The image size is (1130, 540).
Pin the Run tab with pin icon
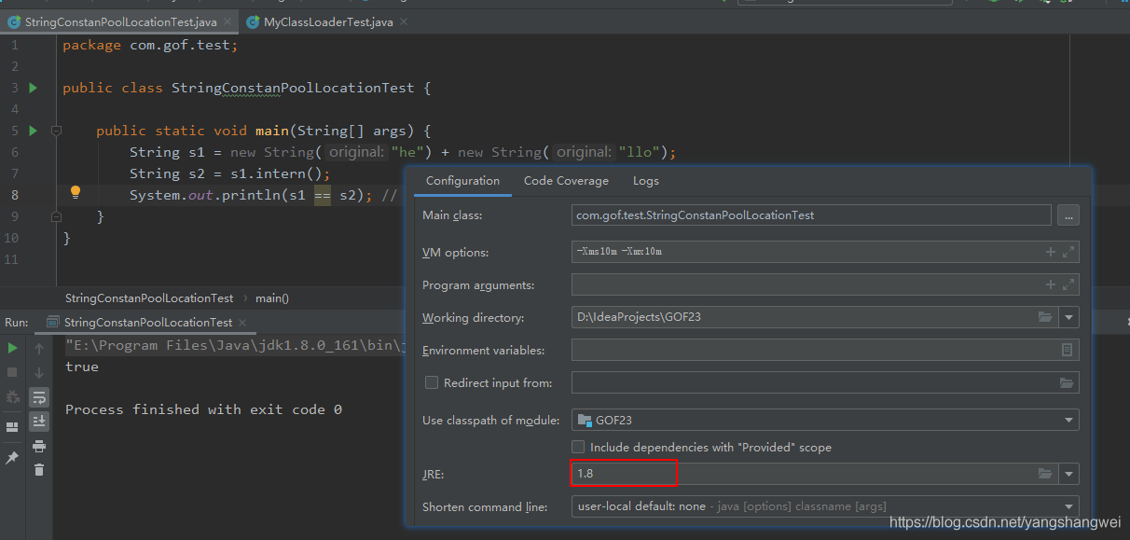tap(12, 458)
